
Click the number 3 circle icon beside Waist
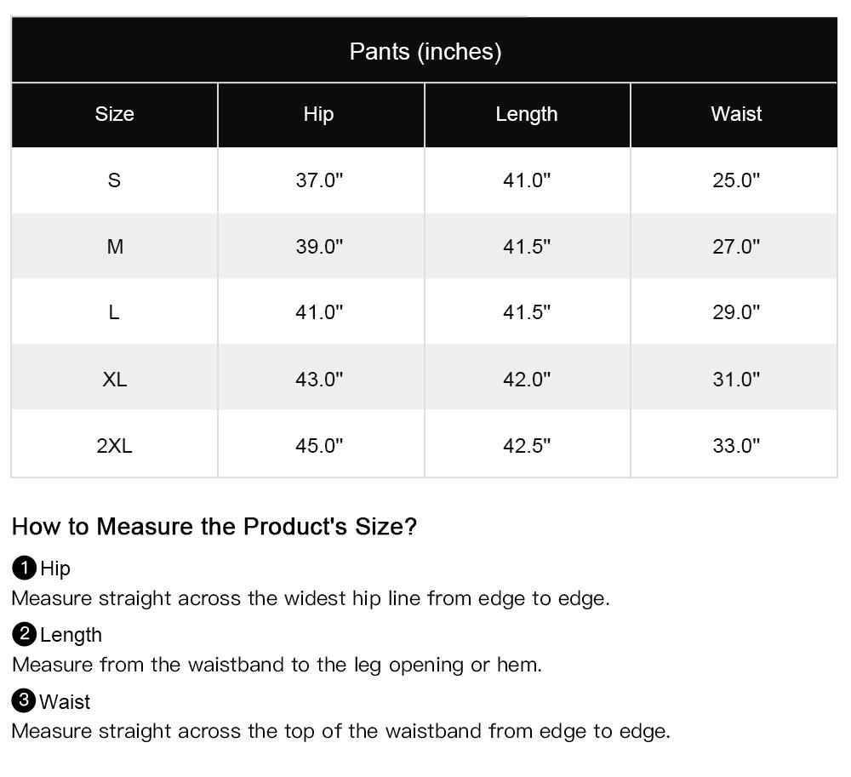coord(25,701)
